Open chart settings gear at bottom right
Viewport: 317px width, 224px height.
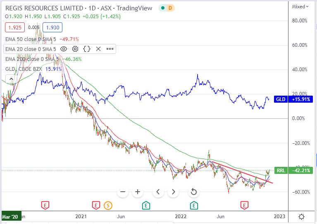301,217
